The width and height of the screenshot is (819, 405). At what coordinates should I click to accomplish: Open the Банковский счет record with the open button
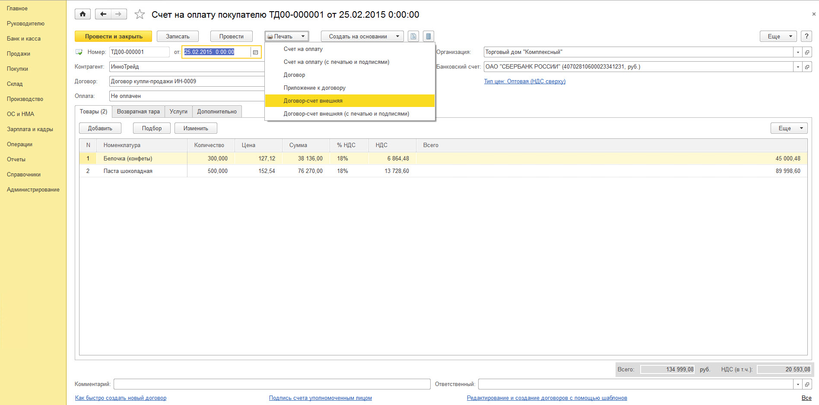tap(807, 67)
